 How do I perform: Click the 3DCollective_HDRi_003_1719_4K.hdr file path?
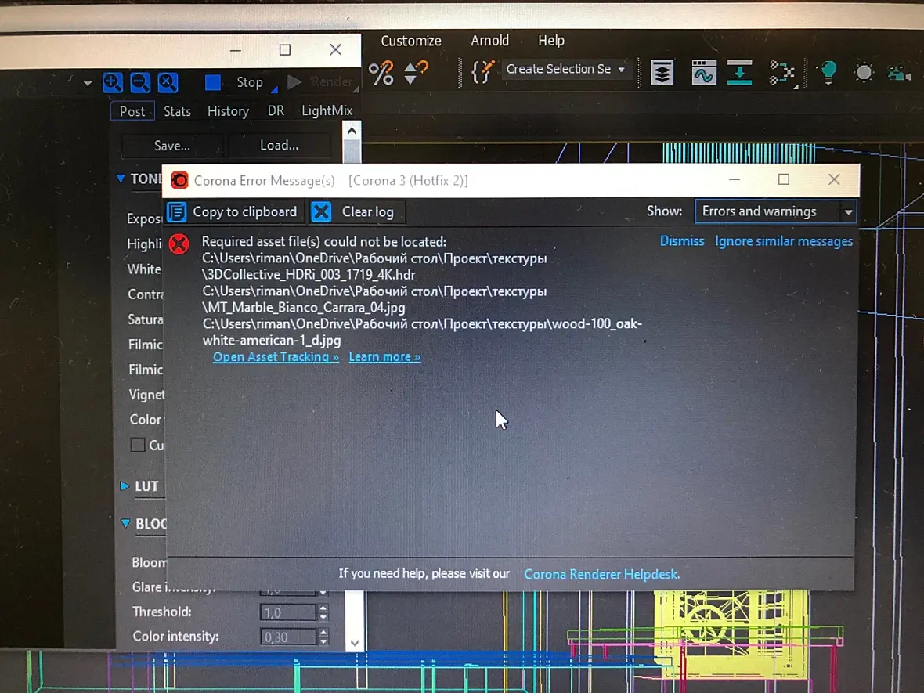coord(309,275)
